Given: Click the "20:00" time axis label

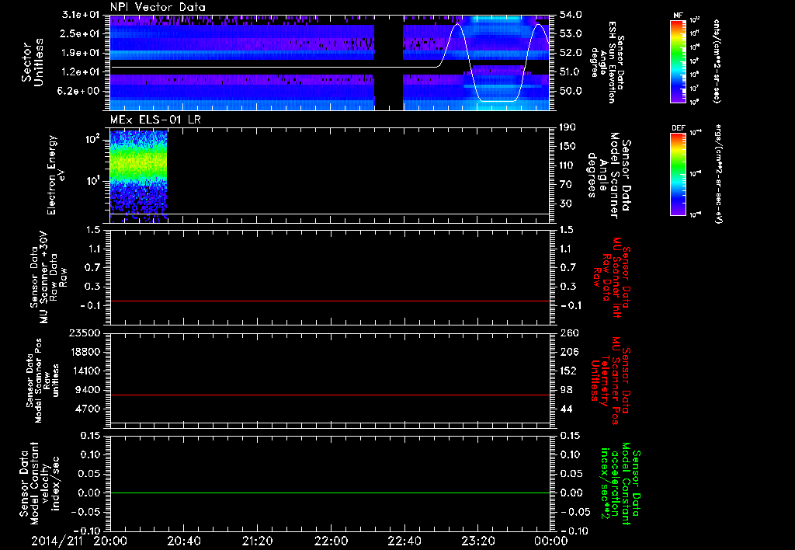Looking at the screenshot, I should tap(110, 541).
